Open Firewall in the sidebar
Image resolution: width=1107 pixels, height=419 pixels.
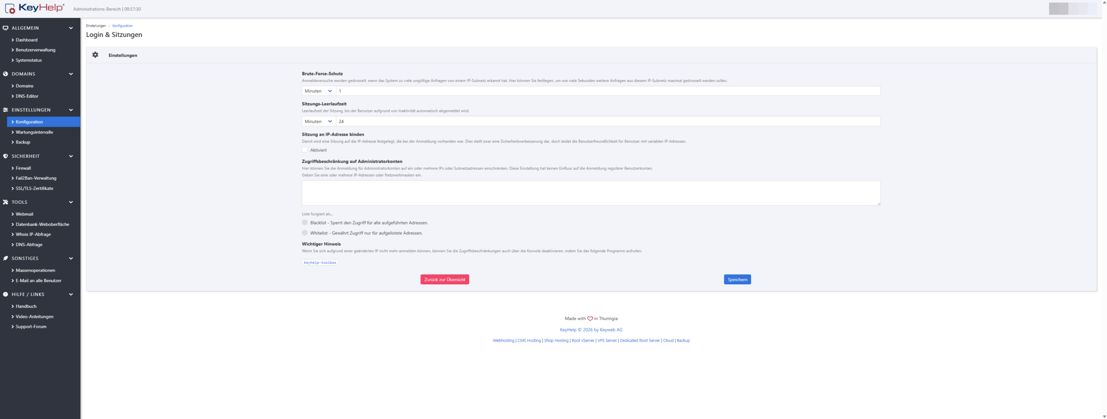click(x=23, y=168)
